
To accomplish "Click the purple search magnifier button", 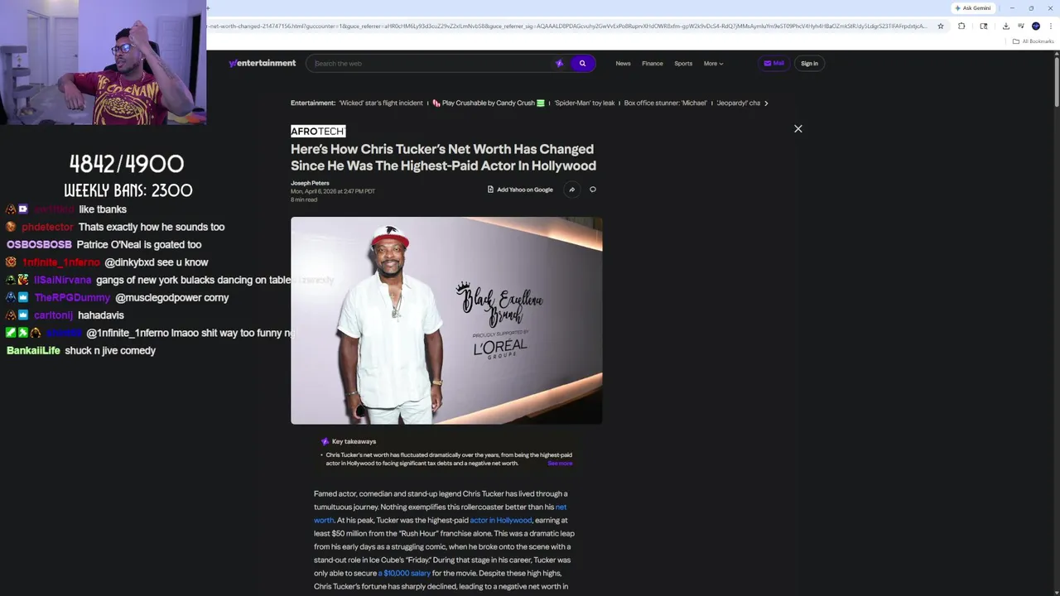I will click(582, 63).
